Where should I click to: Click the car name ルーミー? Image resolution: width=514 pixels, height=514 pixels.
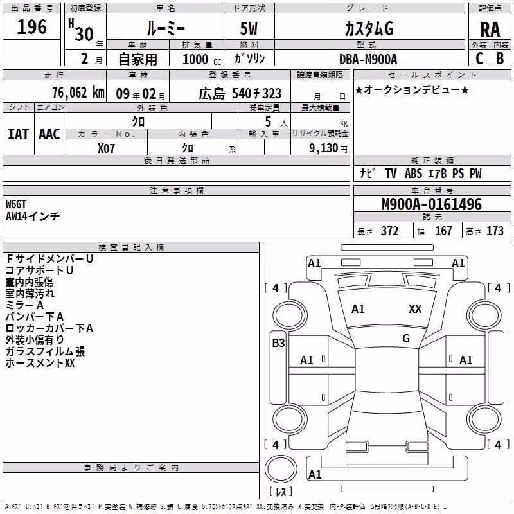coord(166,28)
